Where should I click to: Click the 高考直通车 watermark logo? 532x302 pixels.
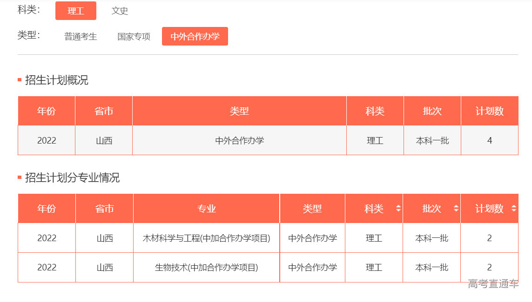click(x=493, y=283)
